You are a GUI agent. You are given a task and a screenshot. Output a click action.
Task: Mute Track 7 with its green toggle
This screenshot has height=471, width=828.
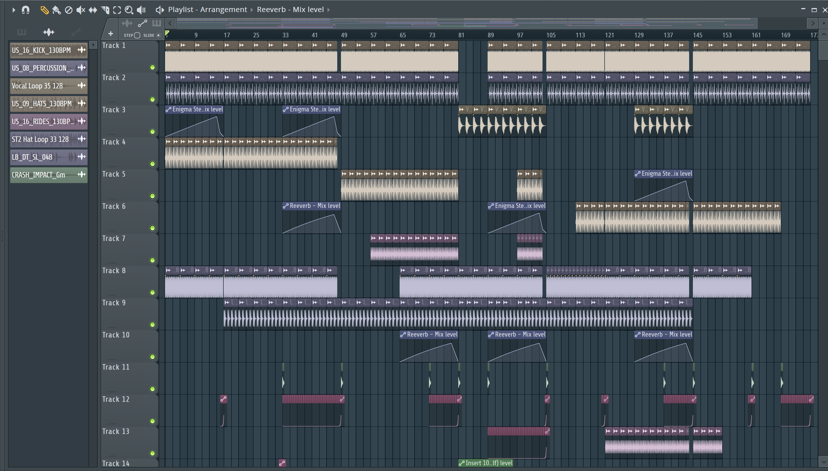click(152, 260)
